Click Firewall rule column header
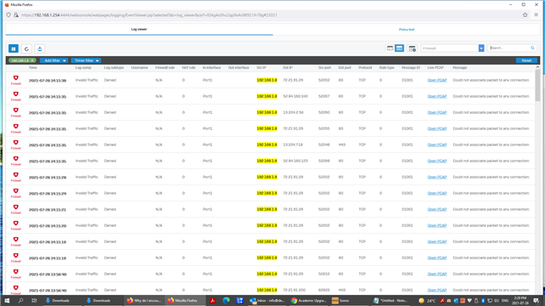This screenshot has height=306, width=545. click(164, 68)
